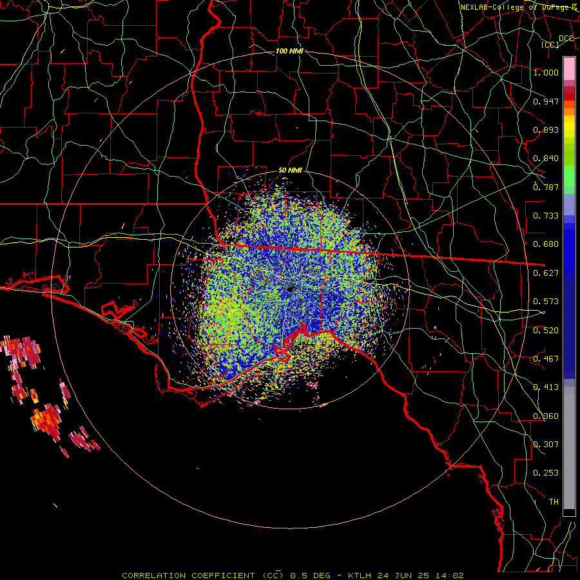580x580 pixels.
Task: Select the 0.573 scale value
Action: 546,302
